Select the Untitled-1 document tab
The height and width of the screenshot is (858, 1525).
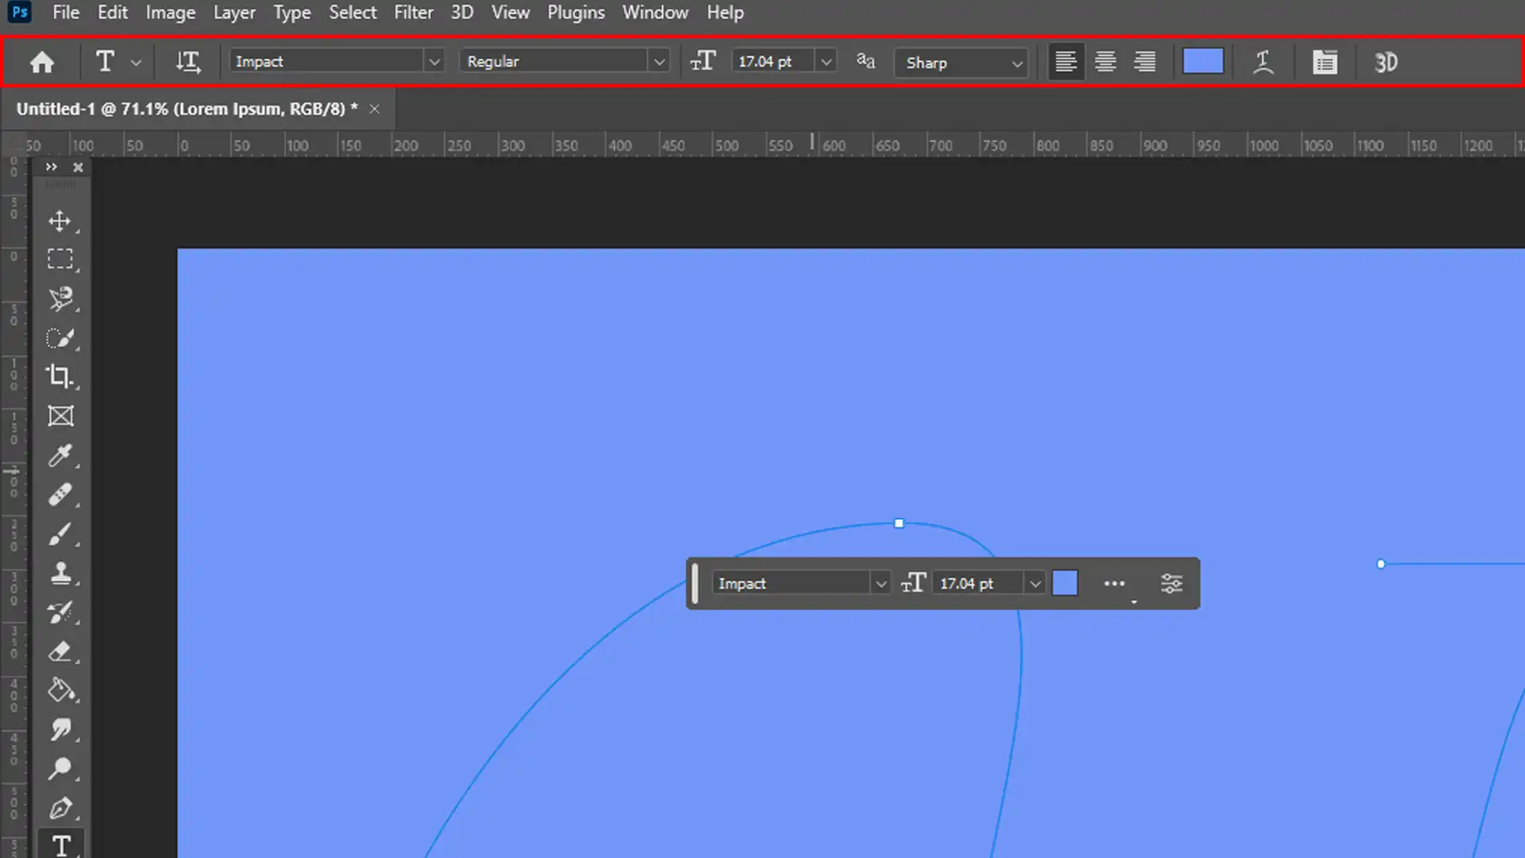(187, 109)
